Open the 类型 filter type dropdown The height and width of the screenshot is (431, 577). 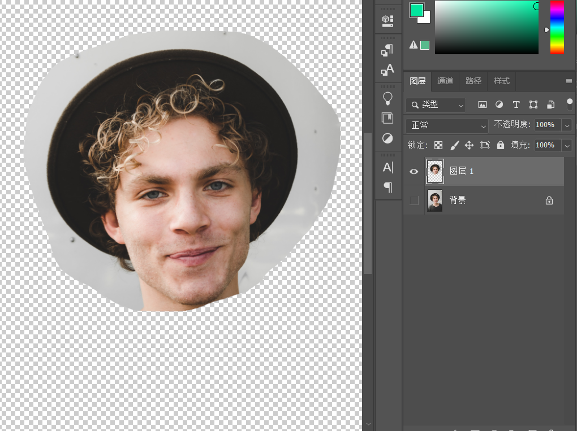pyautogui.click(x=436, y=105)
